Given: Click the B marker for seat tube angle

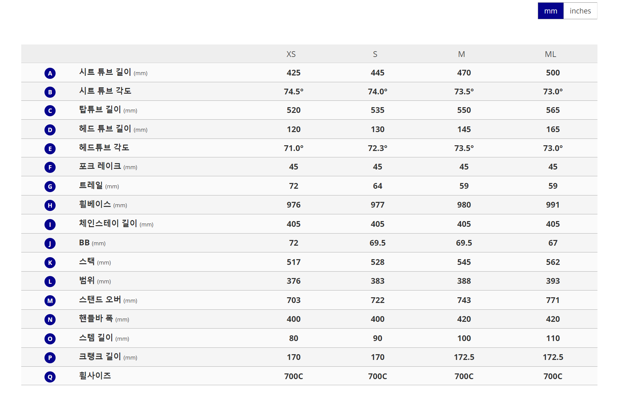Looking at the screenshot, I should click(50, 92).
